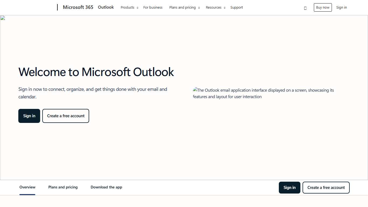The height and width of the screenshot is (207, 368).
Task: Click the Buy now button
Action: [x=323, y=7]
